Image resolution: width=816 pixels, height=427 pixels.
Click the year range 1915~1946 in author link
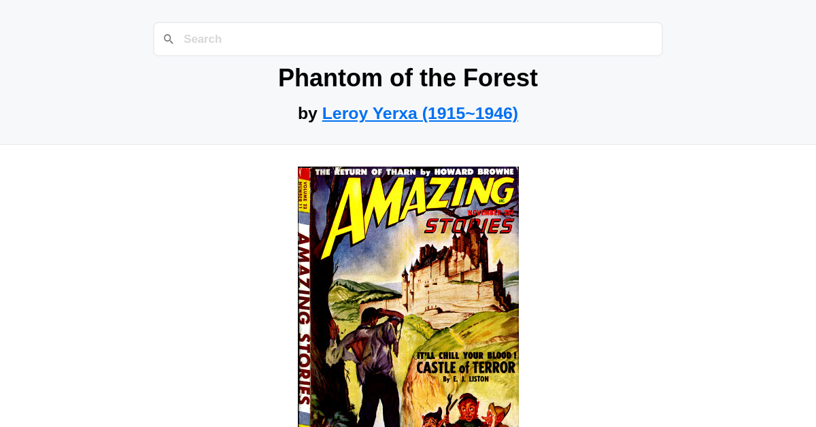[x=469, y=113]
